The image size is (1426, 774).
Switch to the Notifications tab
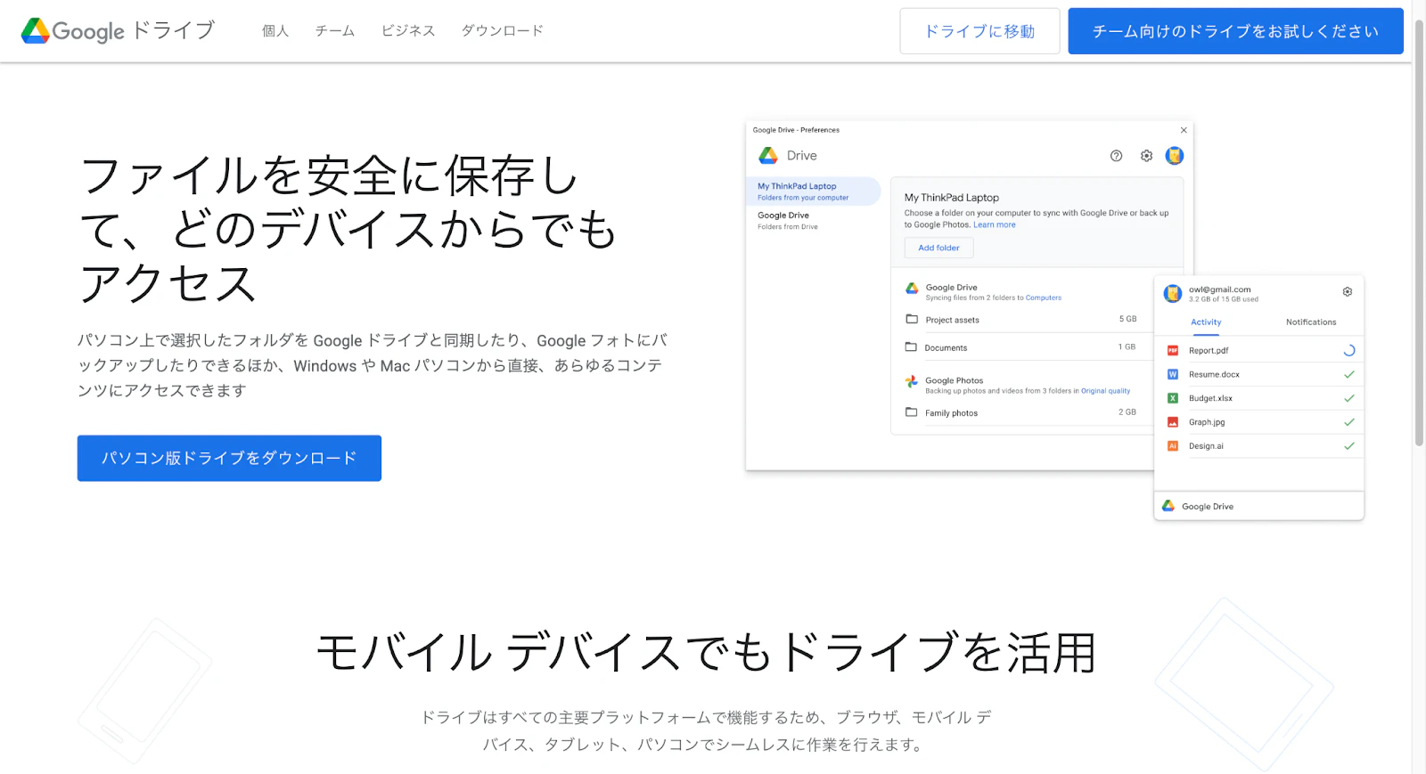point(1311,322)
